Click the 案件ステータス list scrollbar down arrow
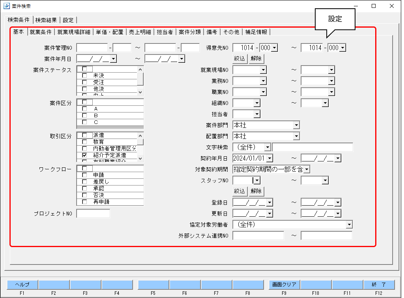This screenshot has height=298, width=404. (140, 92)
